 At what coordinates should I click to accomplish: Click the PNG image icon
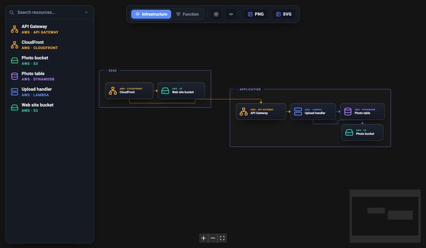coord(250,14)
